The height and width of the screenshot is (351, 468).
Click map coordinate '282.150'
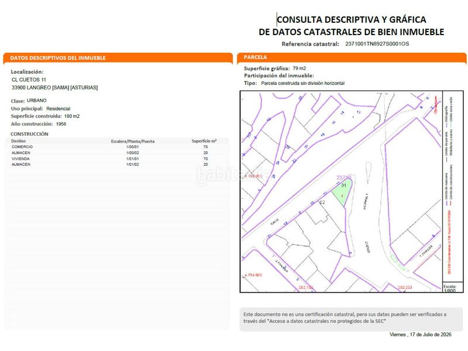(x=306, y=287)
